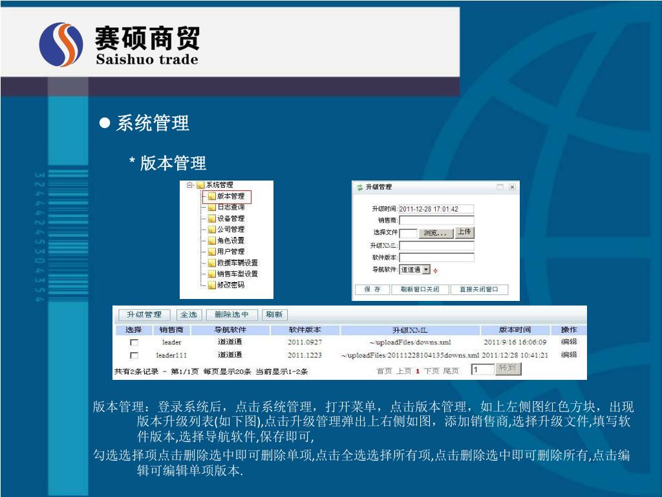662x497 pixels.
Task: Click the 版本时间 column header
Action: coord(515,330)
